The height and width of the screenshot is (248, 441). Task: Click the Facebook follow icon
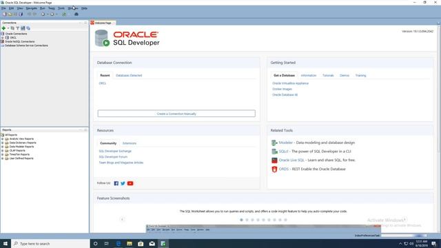[116, 183]
